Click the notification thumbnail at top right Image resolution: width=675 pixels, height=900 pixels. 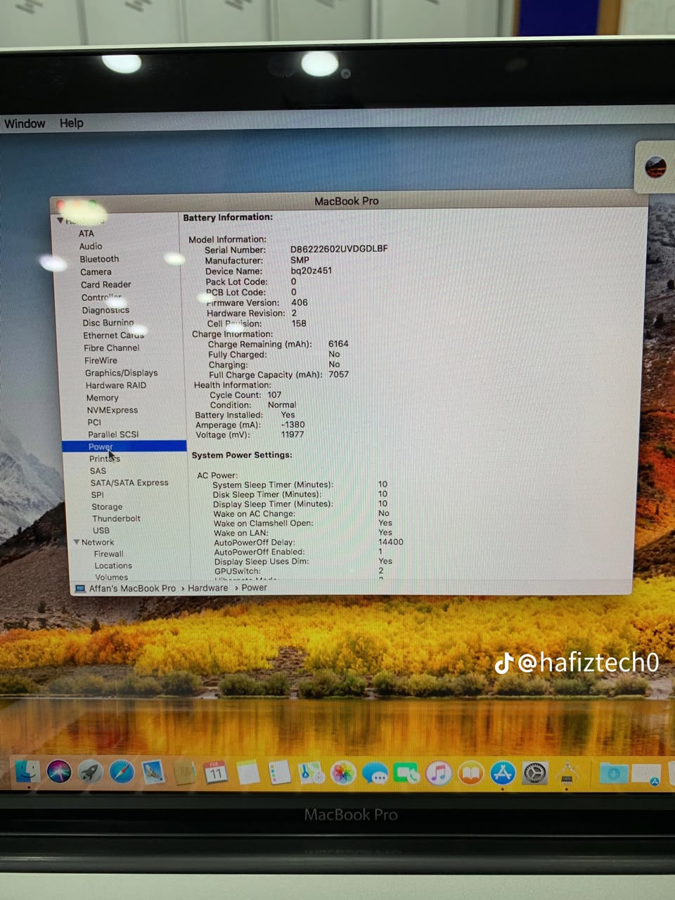pos(656,167)
